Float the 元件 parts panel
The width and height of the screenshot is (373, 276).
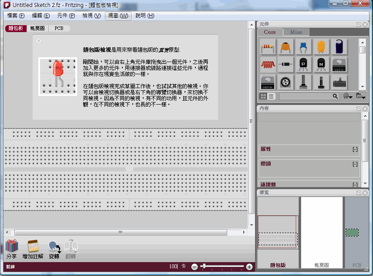click(x=359, y=24)
